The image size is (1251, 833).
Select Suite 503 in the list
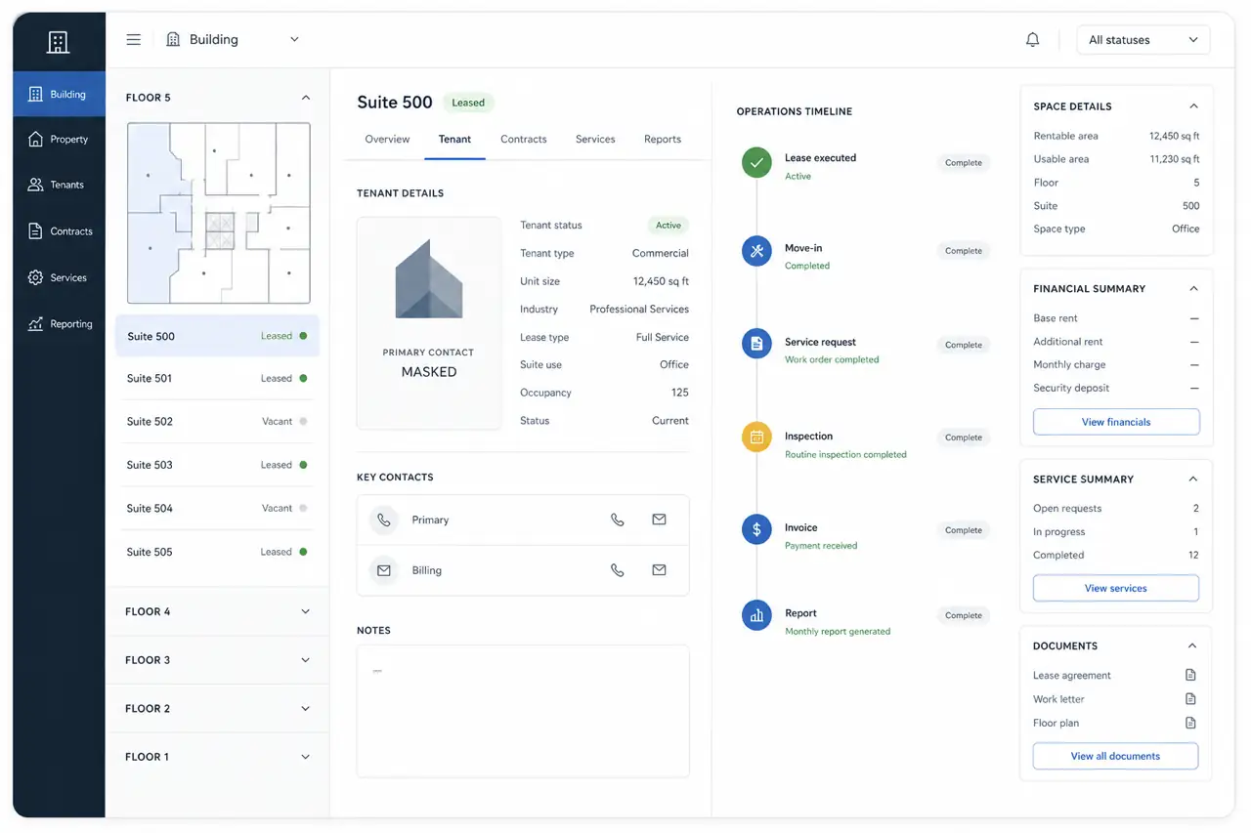pyautogui.click(x=217, y=465)
